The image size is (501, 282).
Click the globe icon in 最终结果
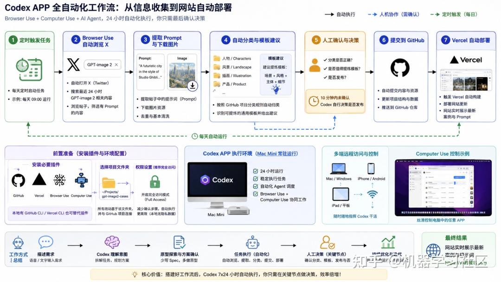click(434, 250)
